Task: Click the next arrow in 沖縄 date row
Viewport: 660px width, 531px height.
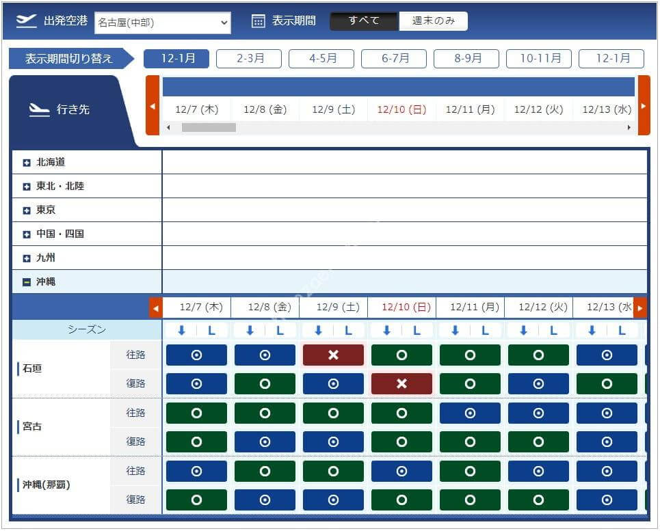Action: point(639,308)
